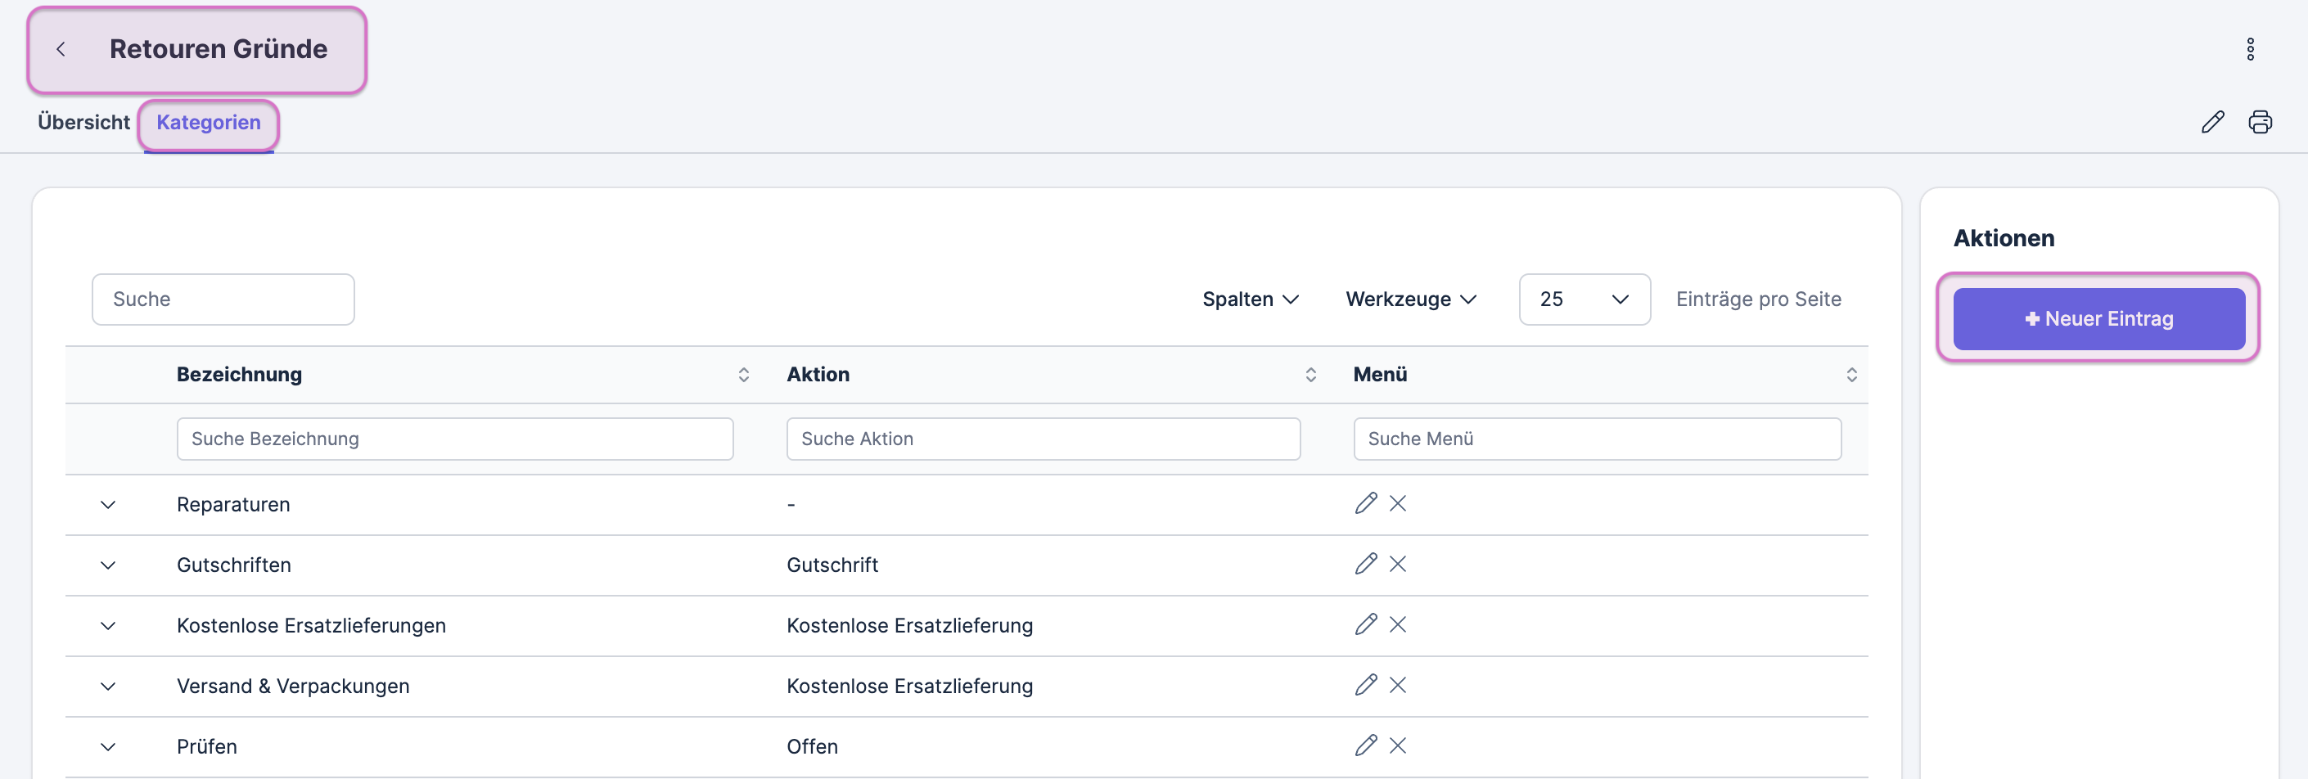The width and height of the screenshot is (2308, 779).
Task: Open the Werkzeuge dropdown menu
Action: click(1410, 299)
